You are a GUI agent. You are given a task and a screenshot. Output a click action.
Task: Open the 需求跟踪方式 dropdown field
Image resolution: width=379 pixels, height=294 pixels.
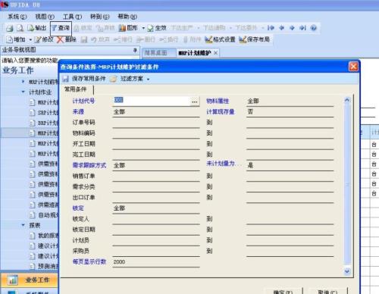point(156,165)
